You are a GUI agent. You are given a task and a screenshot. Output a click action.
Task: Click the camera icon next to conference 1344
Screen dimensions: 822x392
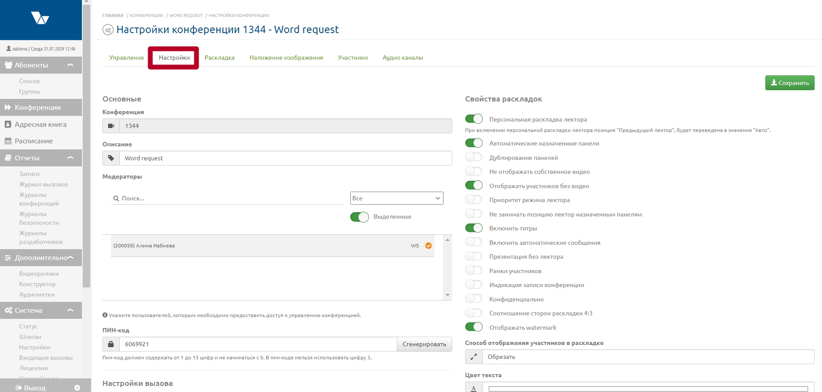tap(111, 126)
